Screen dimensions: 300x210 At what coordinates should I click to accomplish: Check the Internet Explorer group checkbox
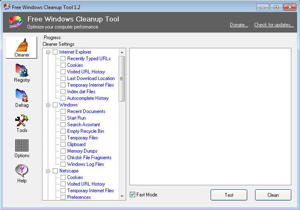55,52
